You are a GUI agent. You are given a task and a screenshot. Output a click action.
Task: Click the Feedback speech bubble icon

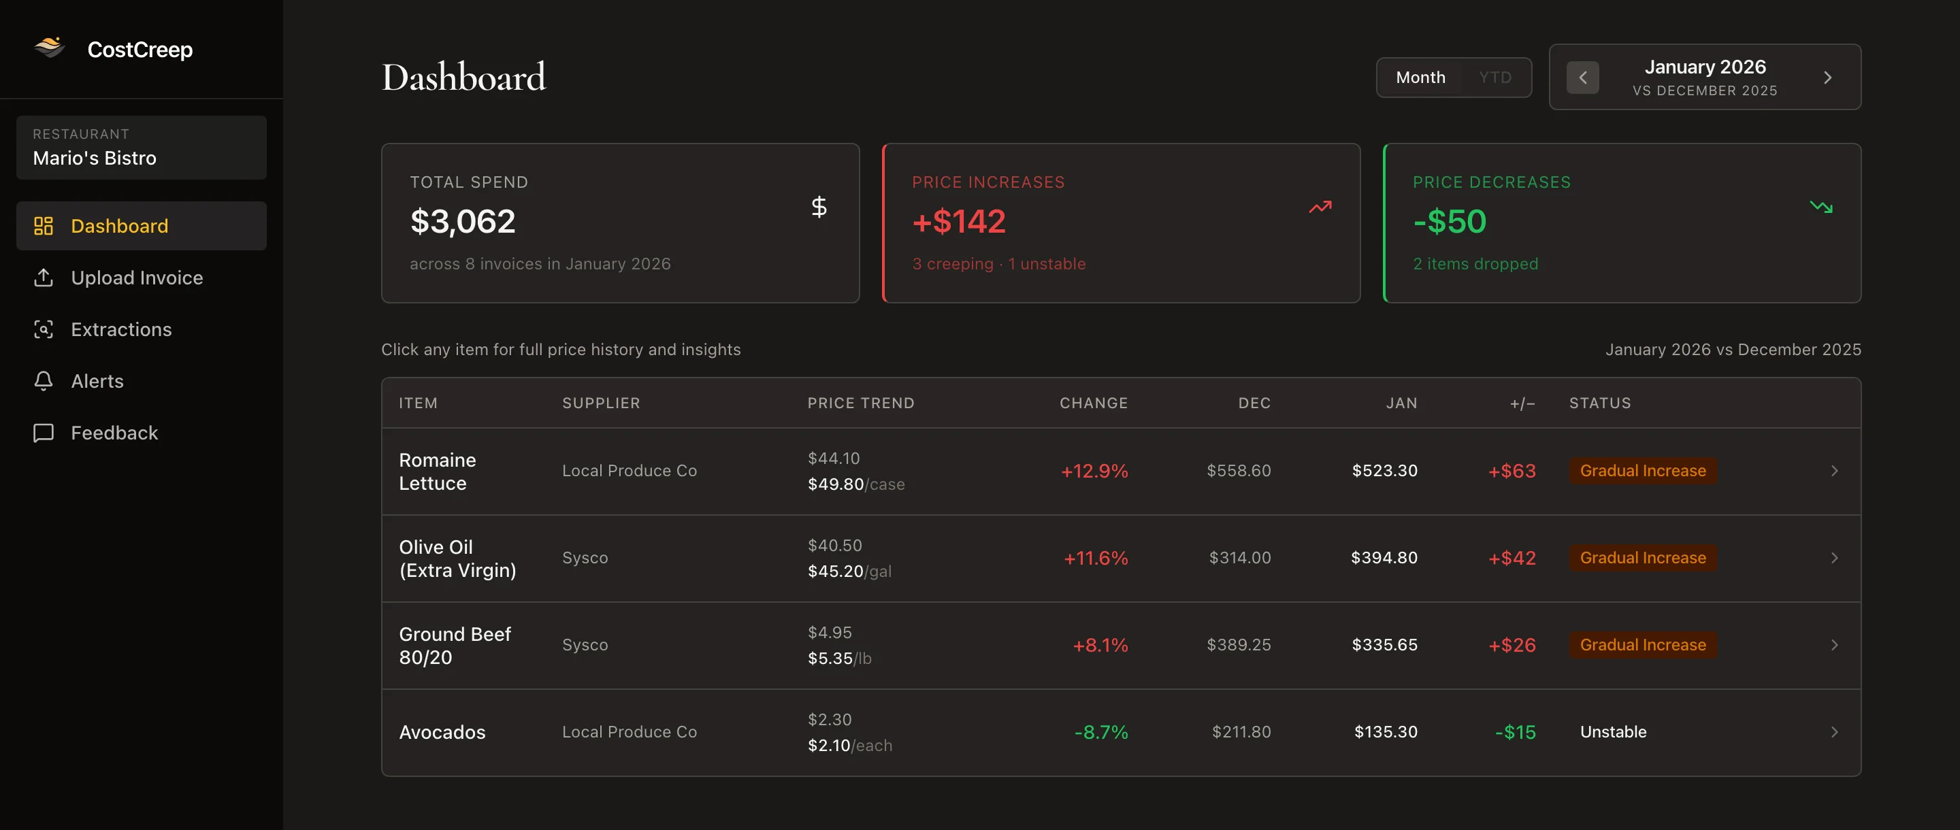44,433
